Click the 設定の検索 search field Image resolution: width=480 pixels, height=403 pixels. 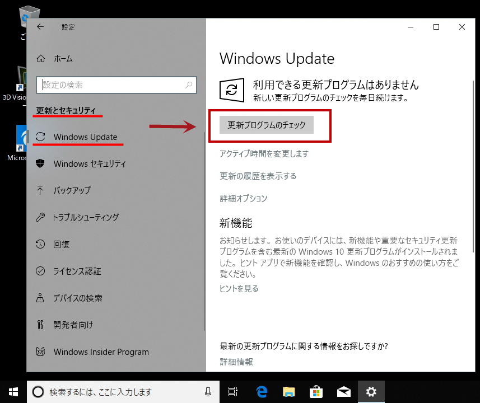[116, 85]
